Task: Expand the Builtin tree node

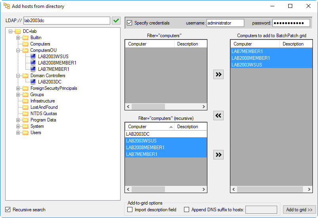Action: (x=18, y=38)
